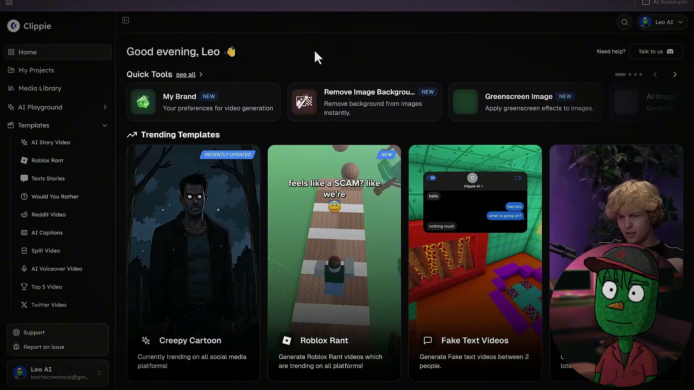The image size is (694, 390).
Task: Open Remove Image Background quick tool card
Action: point(364,102)
